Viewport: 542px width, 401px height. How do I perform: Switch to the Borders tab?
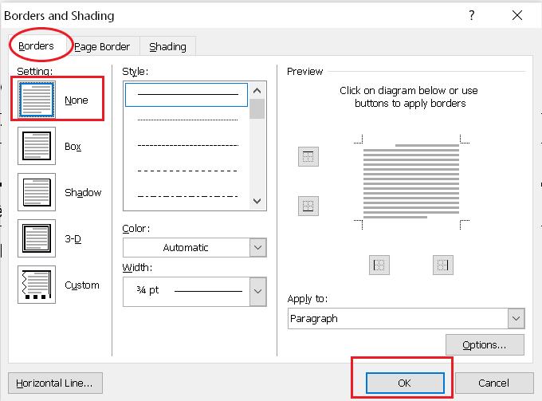coord(37,46)
